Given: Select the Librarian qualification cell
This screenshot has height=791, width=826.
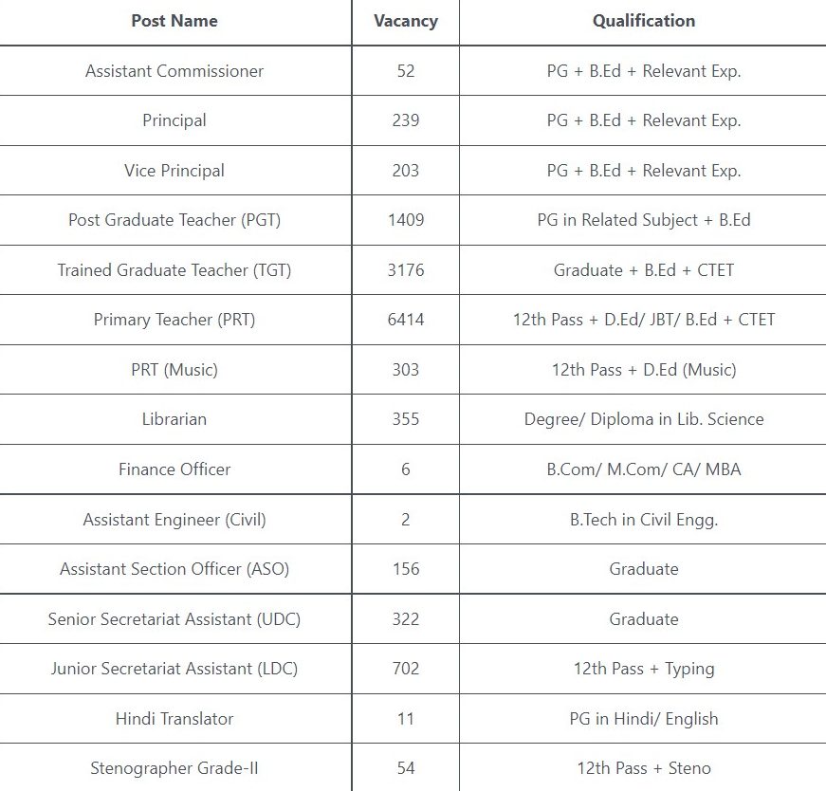Looking at the screenshot, I should (x=644, y=419).
